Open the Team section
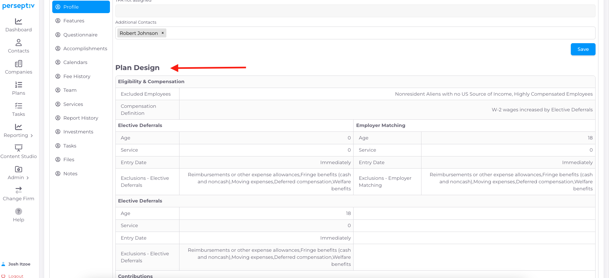 70,90
